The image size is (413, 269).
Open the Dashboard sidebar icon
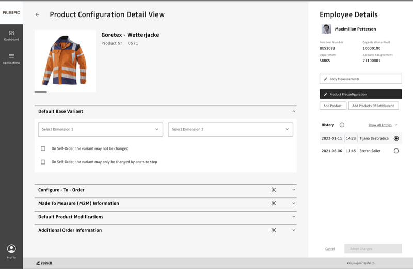(11, 35)
